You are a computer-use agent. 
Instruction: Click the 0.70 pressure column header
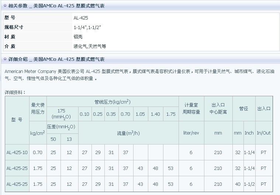coord(126,114)
